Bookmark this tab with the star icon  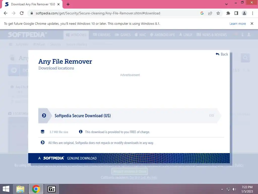tap(218, 13)
